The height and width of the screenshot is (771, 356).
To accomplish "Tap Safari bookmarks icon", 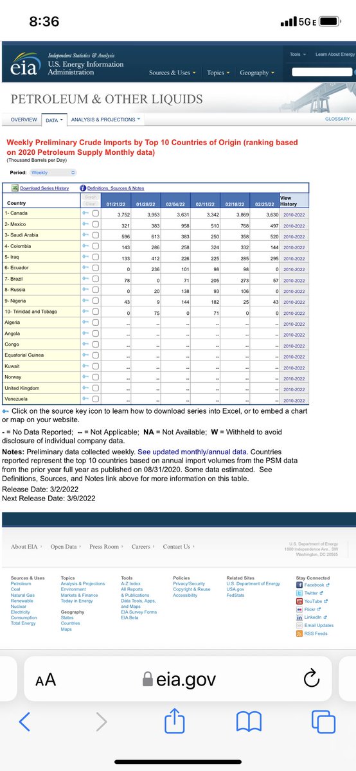I will click(x=249, y=722).
